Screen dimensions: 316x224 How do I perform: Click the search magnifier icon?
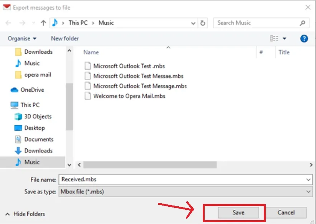[x=303, y=23]
